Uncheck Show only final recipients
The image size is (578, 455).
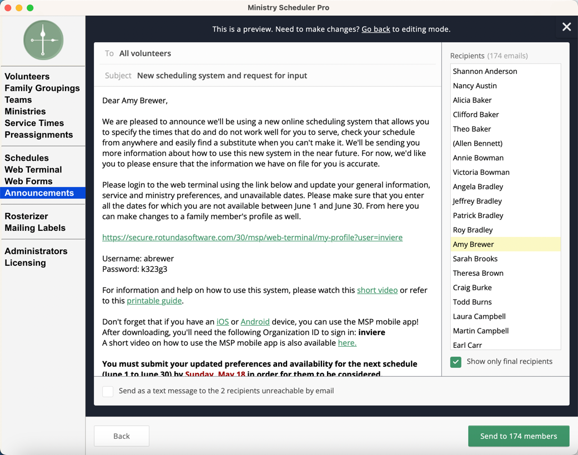click(x=456, y=362)
